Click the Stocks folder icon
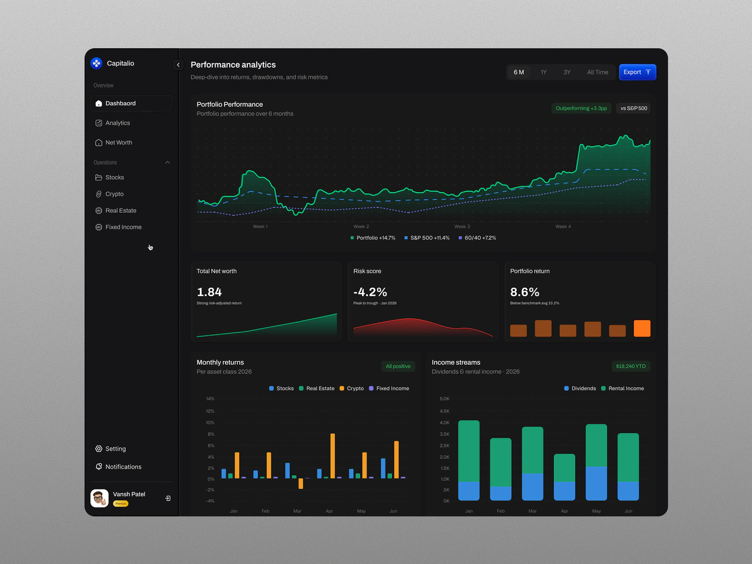This screenshot has height=564, width=752. [99, 177]
